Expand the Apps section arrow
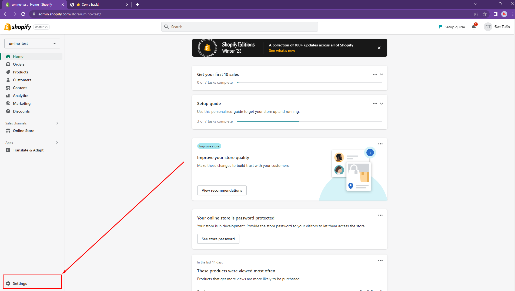The height and width of the screenshot is (291, 515). tap(57, 143)
